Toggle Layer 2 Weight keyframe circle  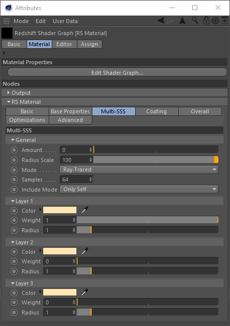point(14,261)
